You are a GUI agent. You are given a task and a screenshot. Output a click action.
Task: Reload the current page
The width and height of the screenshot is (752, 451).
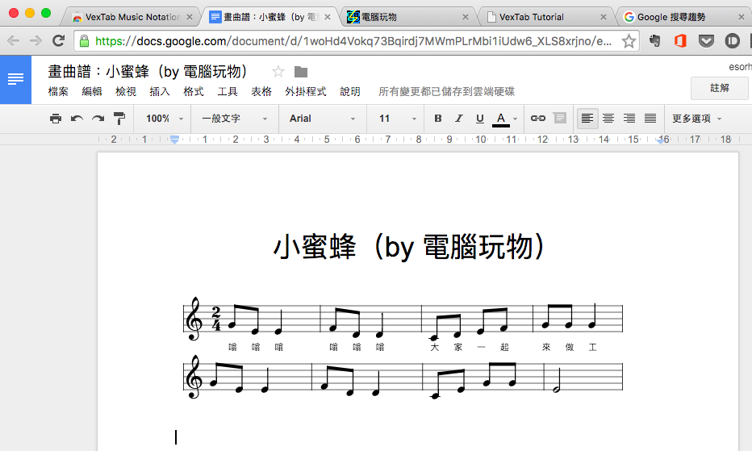click(x=59, y=41)
